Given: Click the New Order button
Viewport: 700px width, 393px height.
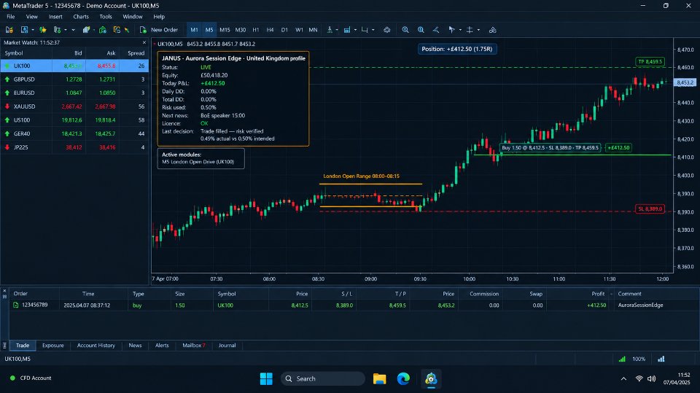Looking at the screenshot, I should (159, 30).
